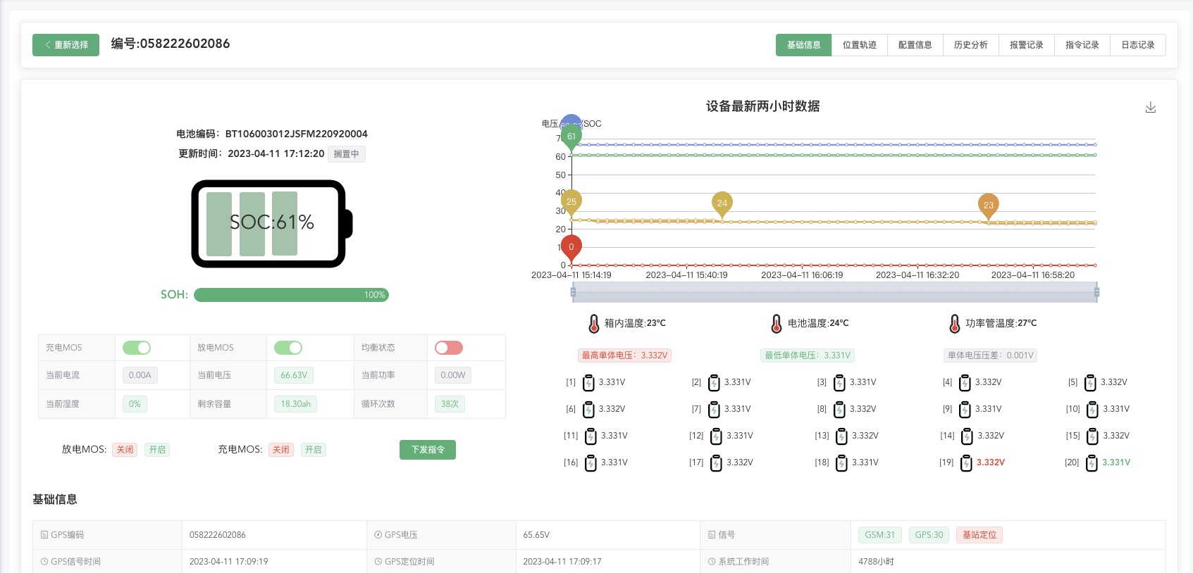Click the 最高单体电压 3.332V tag
This screenshot has width=1193, height=573.
point(624,355)
